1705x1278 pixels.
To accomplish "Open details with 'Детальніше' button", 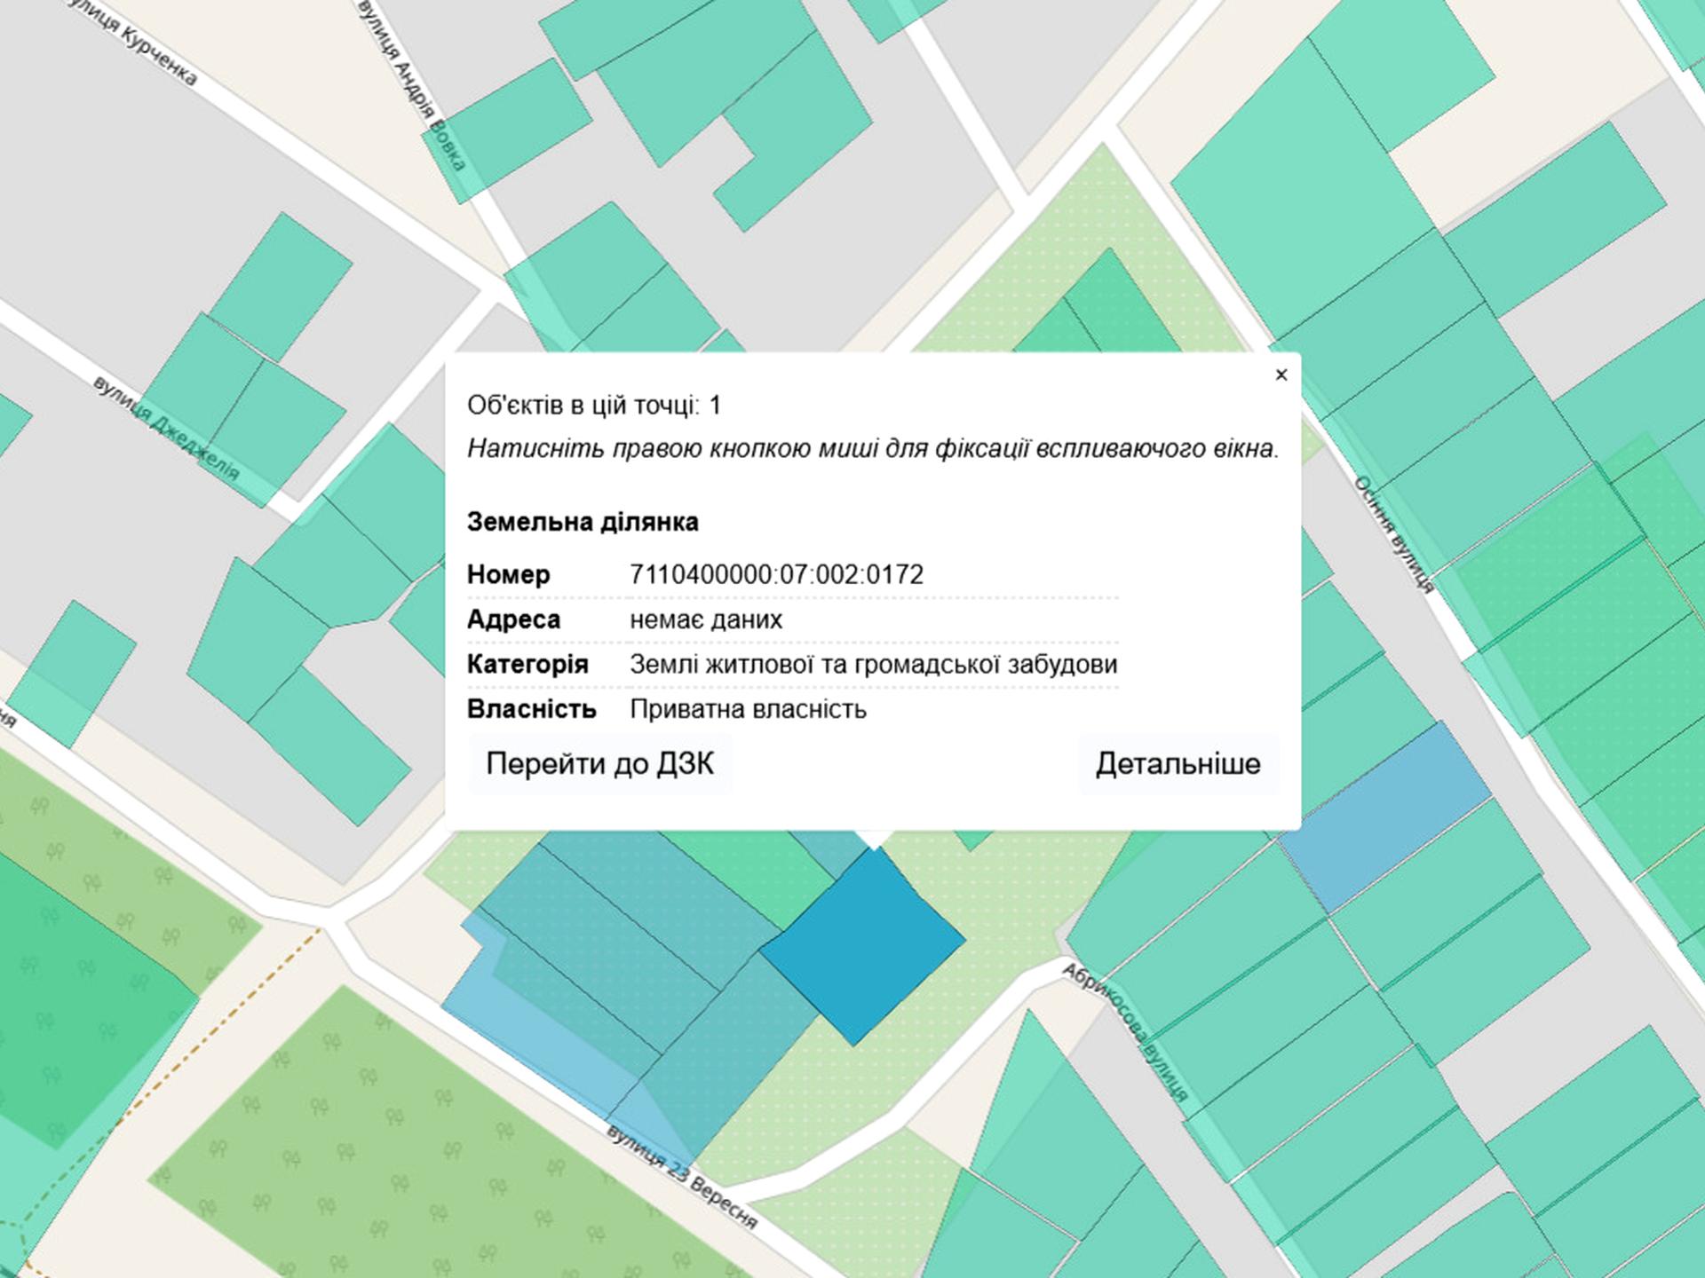I will [1178, 764].
